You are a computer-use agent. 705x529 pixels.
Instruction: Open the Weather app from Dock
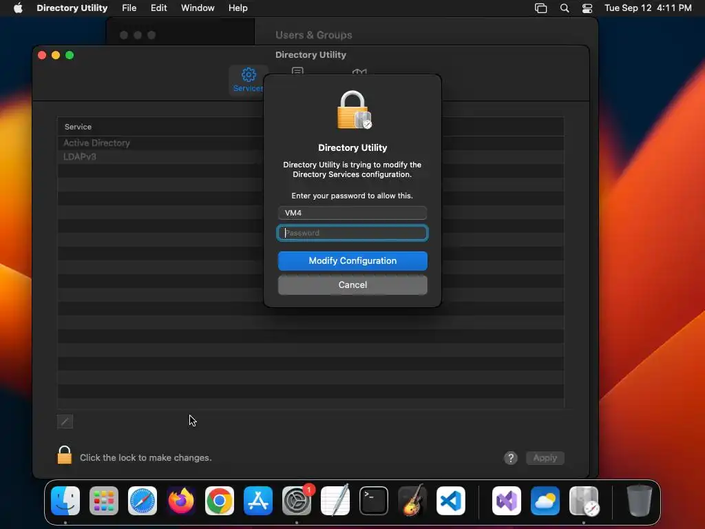[x=545, y=501]
